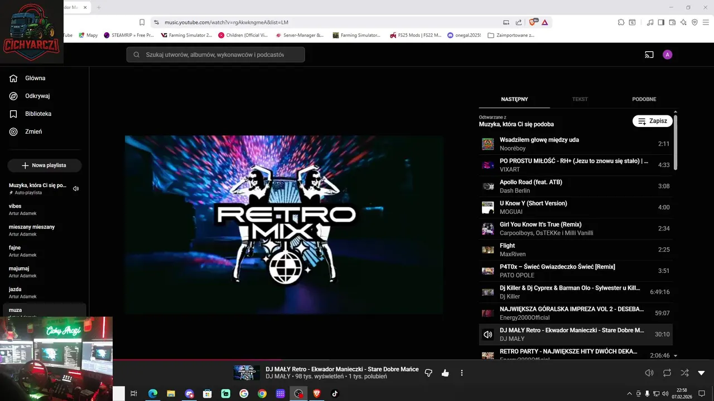The image size is (714, 401).
Task: Dislike the current track with thumbs down
Action: click(428, 373)
